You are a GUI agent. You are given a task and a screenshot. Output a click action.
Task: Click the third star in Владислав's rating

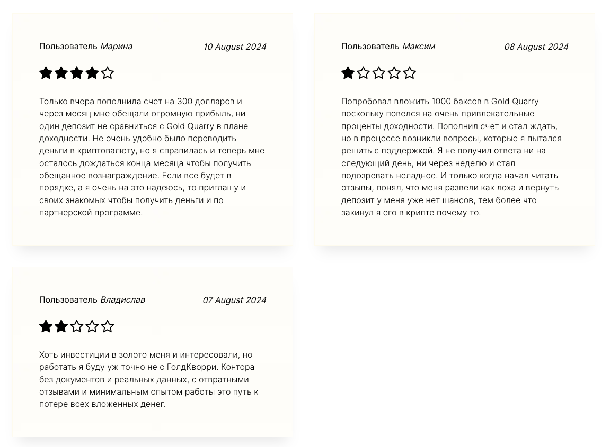pyautogui.click(x=77, y=326)
